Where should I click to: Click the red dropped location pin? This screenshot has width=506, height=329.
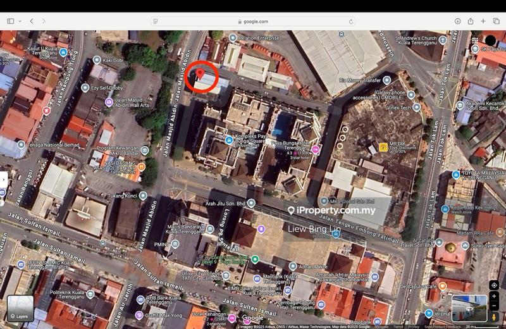pos(201,75)
